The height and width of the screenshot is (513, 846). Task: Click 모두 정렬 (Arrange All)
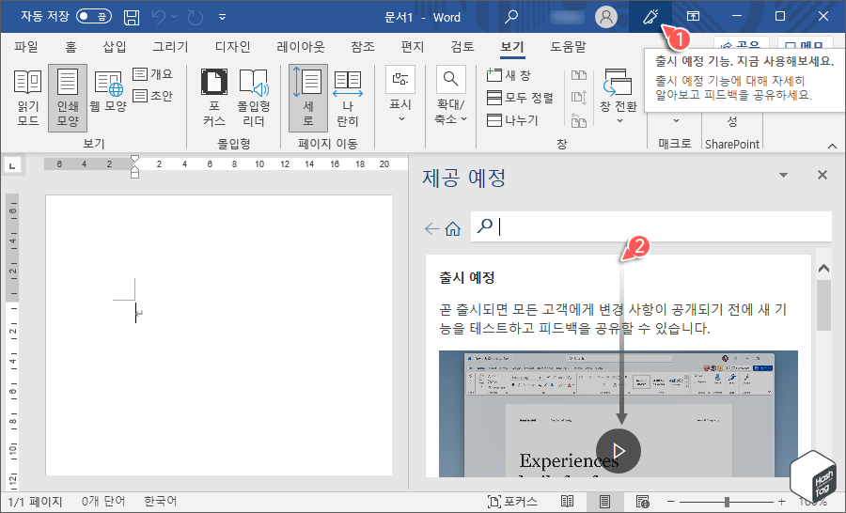point(520,98)
